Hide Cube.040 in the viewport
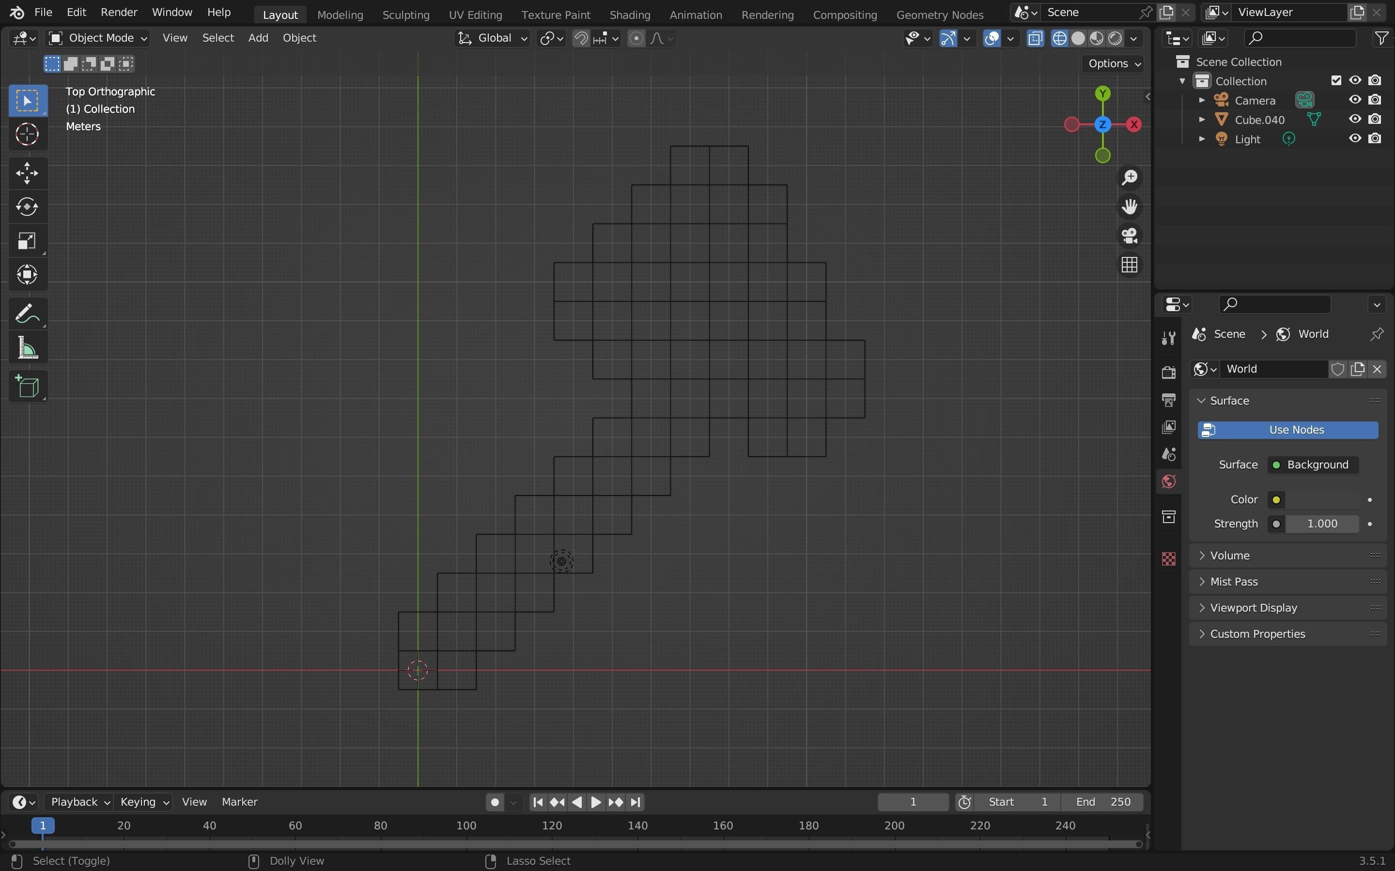This screenshot has height=871, width=1395. (1355, 119)
